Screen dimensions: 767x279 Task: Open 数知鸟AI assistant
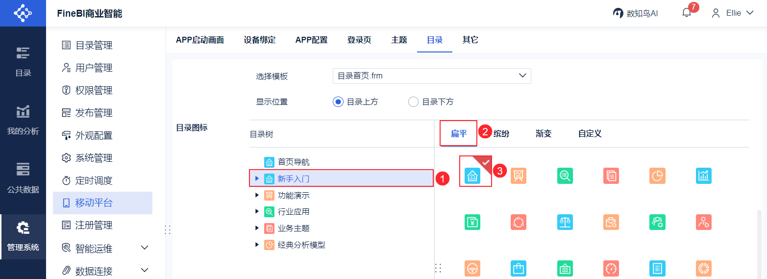[x=635, y=13]
